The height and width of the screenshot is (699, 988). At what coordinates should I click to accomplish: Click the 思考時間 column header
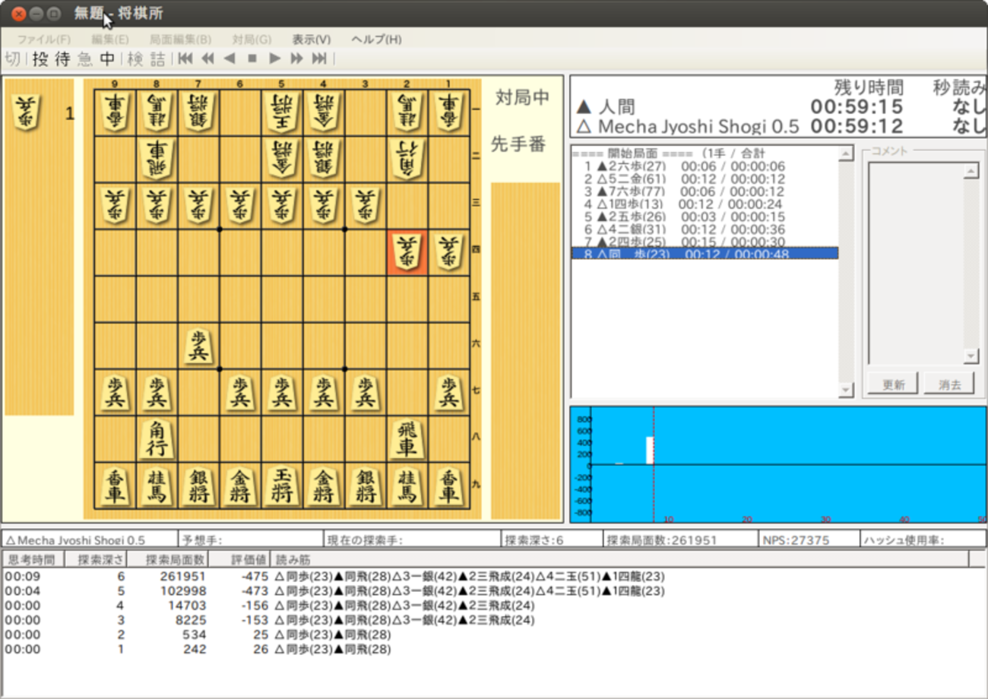(31, 560)
